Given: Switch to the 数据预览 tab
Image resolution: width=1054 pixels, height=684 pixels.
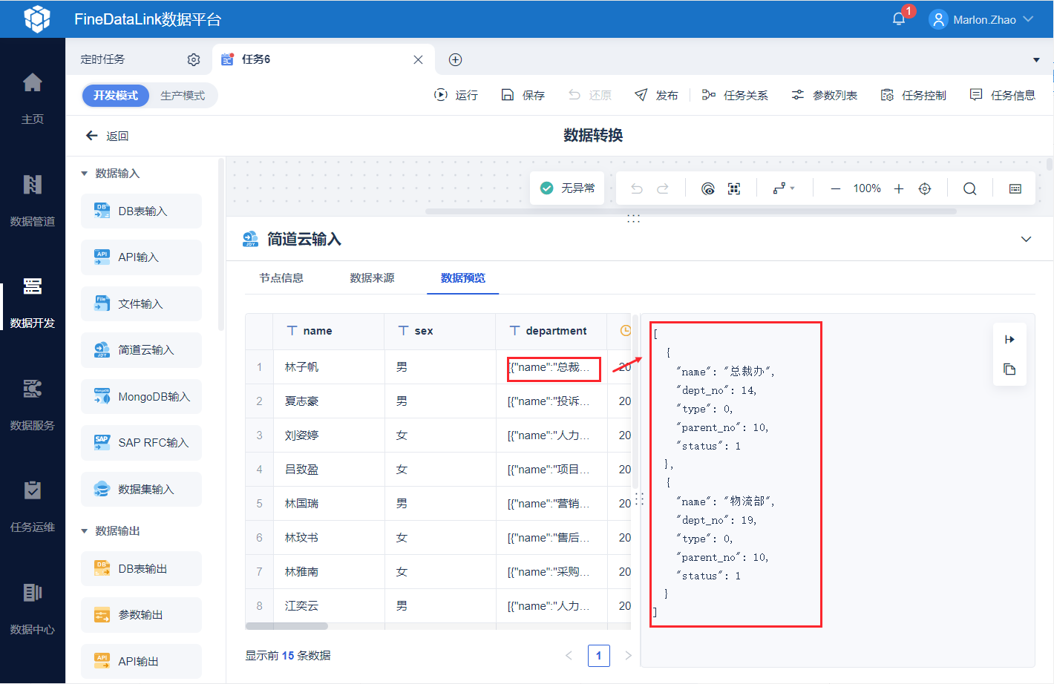Looking at the screenshot, I should [x=463, y=278].
